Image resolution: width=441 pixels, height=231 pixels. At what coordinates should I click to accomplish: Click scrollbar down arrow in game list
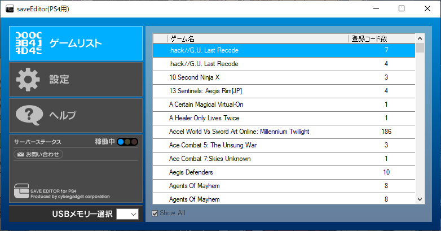click(420, 199)
